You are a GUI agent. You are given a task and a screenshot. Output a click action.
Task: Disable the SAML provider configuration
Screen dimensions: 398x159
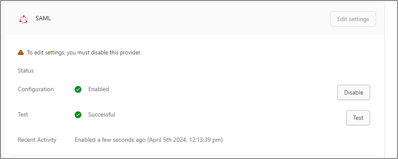[x=354, y=93]
